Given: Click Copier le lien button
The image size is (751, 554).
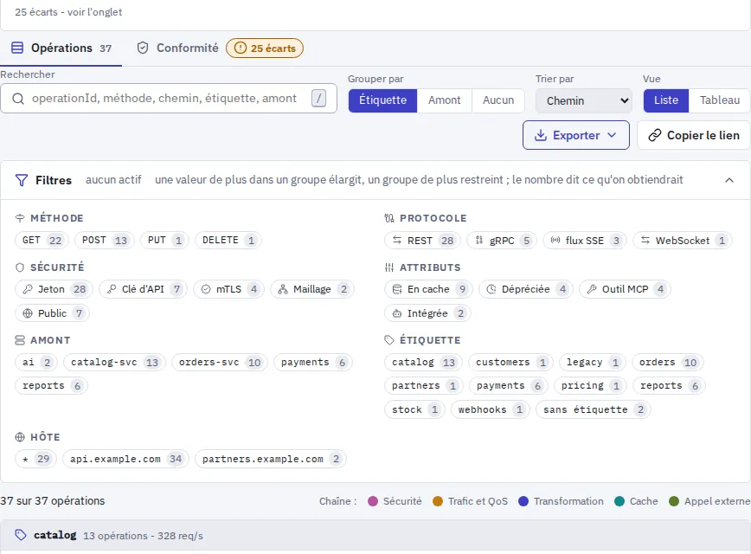Looking at the screenshot, I should 694,135.
